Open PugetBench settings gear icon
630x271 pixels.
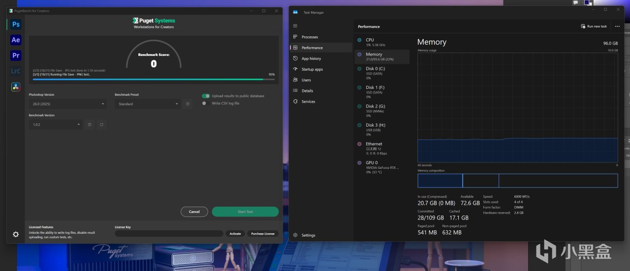16,234
